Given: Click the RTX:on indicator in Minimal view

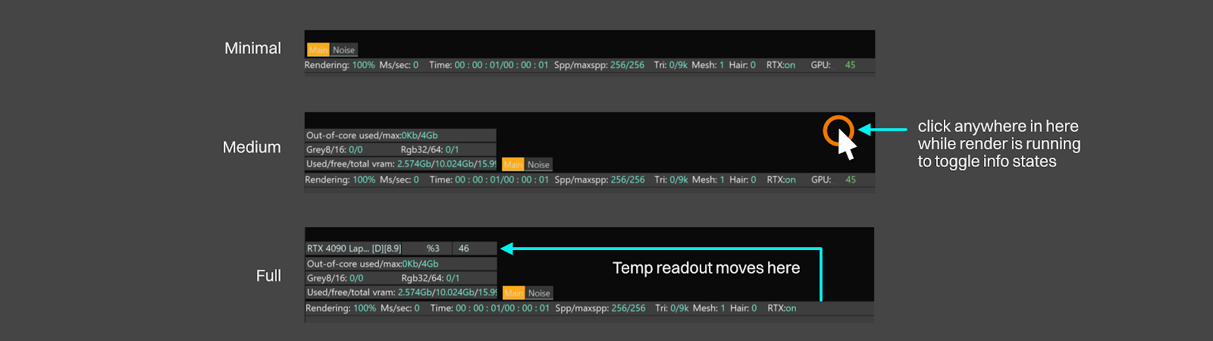Looking at the screenshot, I should pos(780,65).
